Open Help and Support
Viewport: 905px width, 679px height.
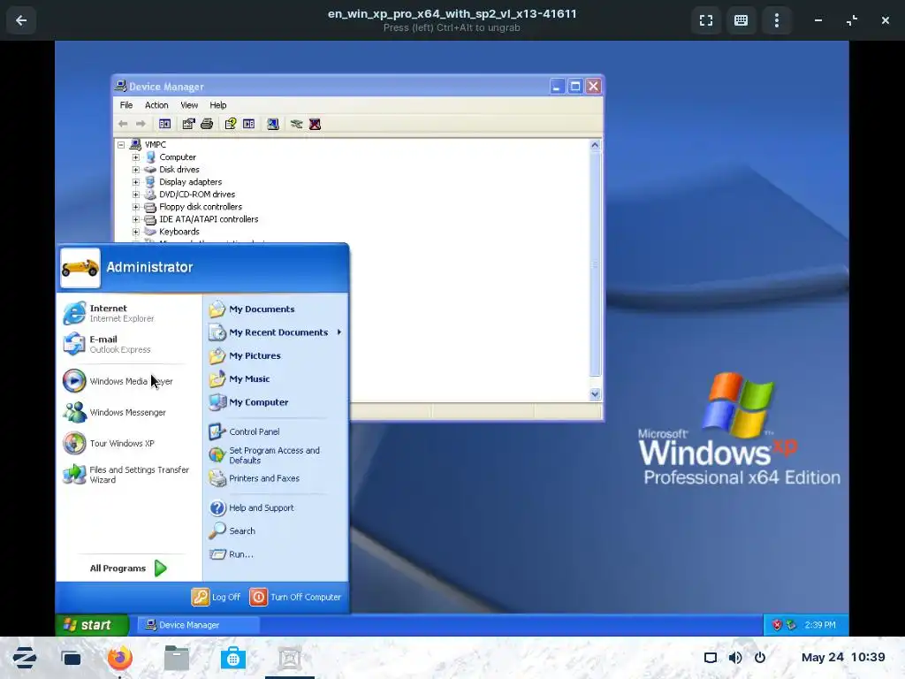[x=275, y=507]
